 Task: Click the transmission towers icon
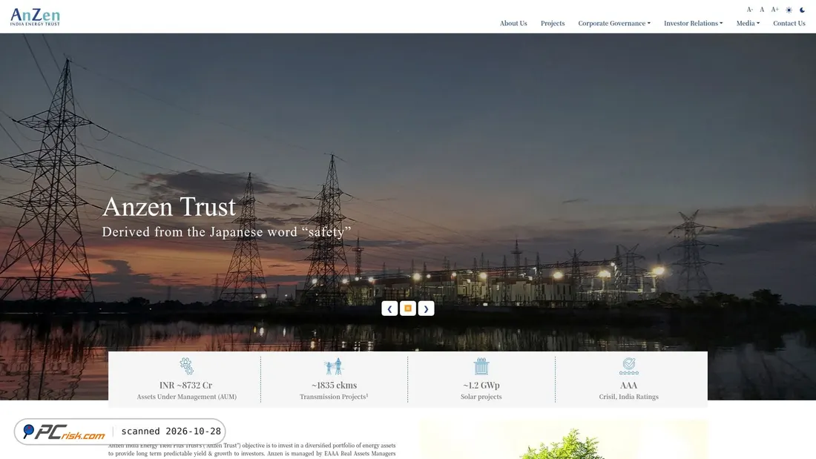(334, 366)
